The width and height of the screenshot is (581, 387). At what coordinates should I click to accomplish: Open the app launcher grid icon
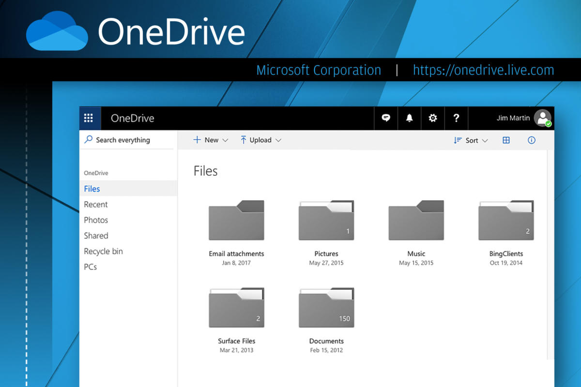(90, 118)
